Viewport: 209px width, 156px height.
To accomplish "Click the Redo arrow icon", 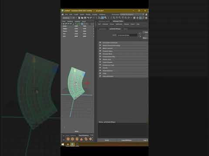I will [91, 18].
